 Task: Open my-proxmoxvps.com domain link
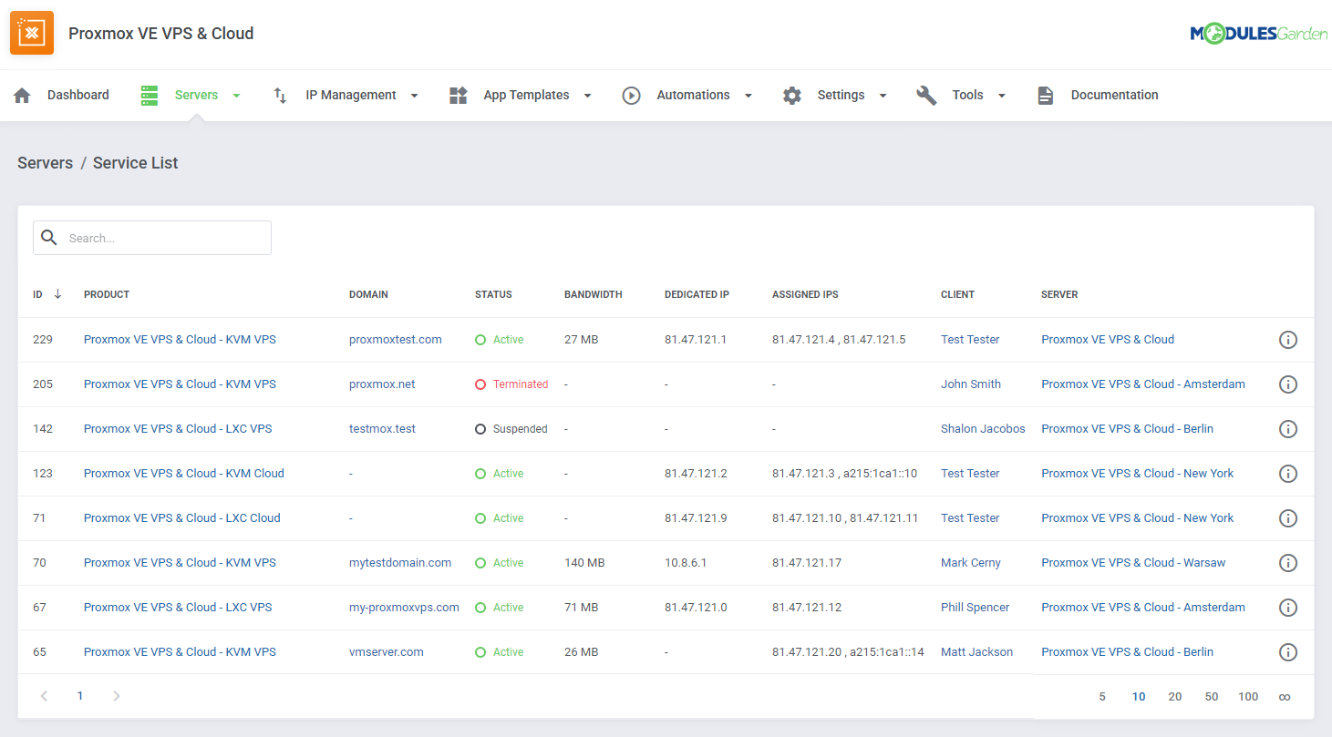pos(404,608)
